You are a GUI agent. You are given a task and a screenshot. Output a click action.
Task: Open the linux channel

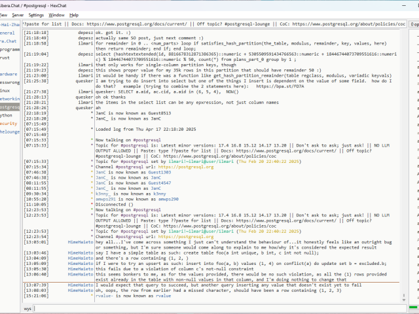tap(7, 90)
